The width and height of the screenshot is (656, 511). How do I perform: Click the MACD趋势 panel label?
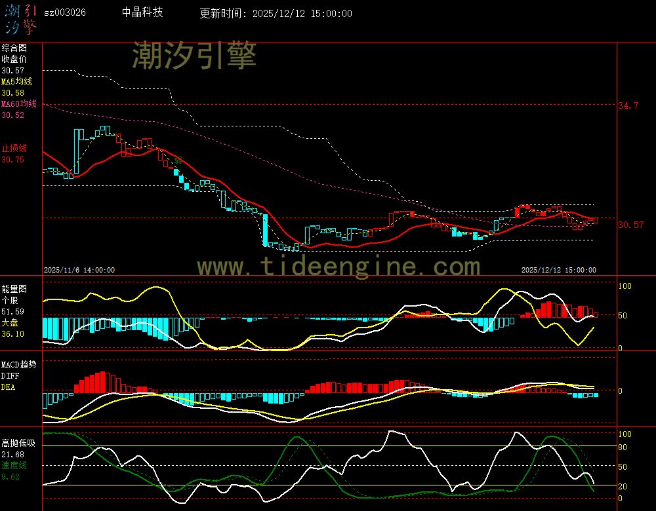pyautogui.click(x=19, y=364)
